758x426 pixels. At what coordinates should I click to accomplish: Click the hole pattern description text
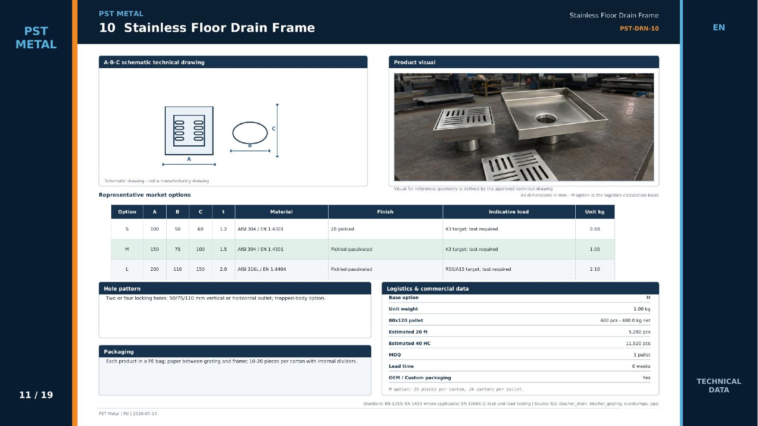click(x=215, y=298)
